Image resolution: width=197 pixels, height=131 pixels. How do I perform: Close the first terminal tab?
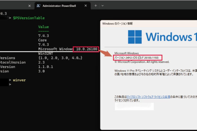pyautogui.click(x=30, y=6)
